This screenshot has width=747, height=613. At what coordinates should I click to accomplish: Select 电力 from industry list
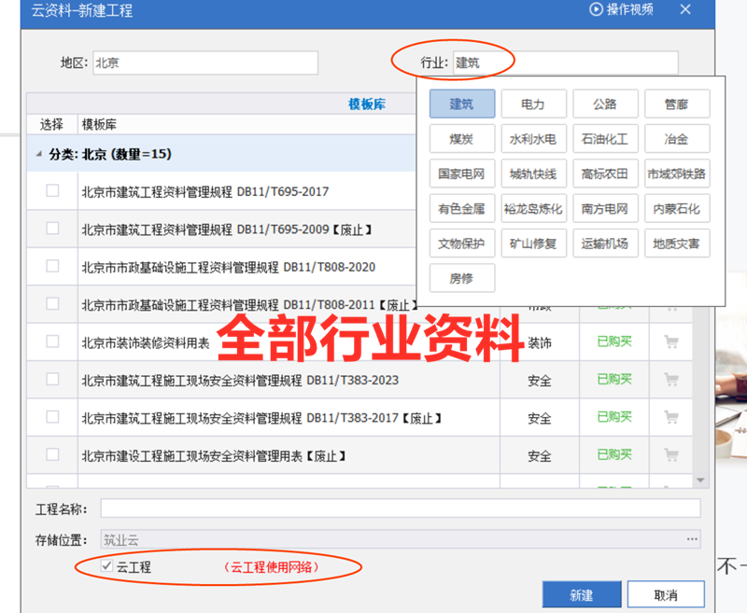tap(533, 104)
